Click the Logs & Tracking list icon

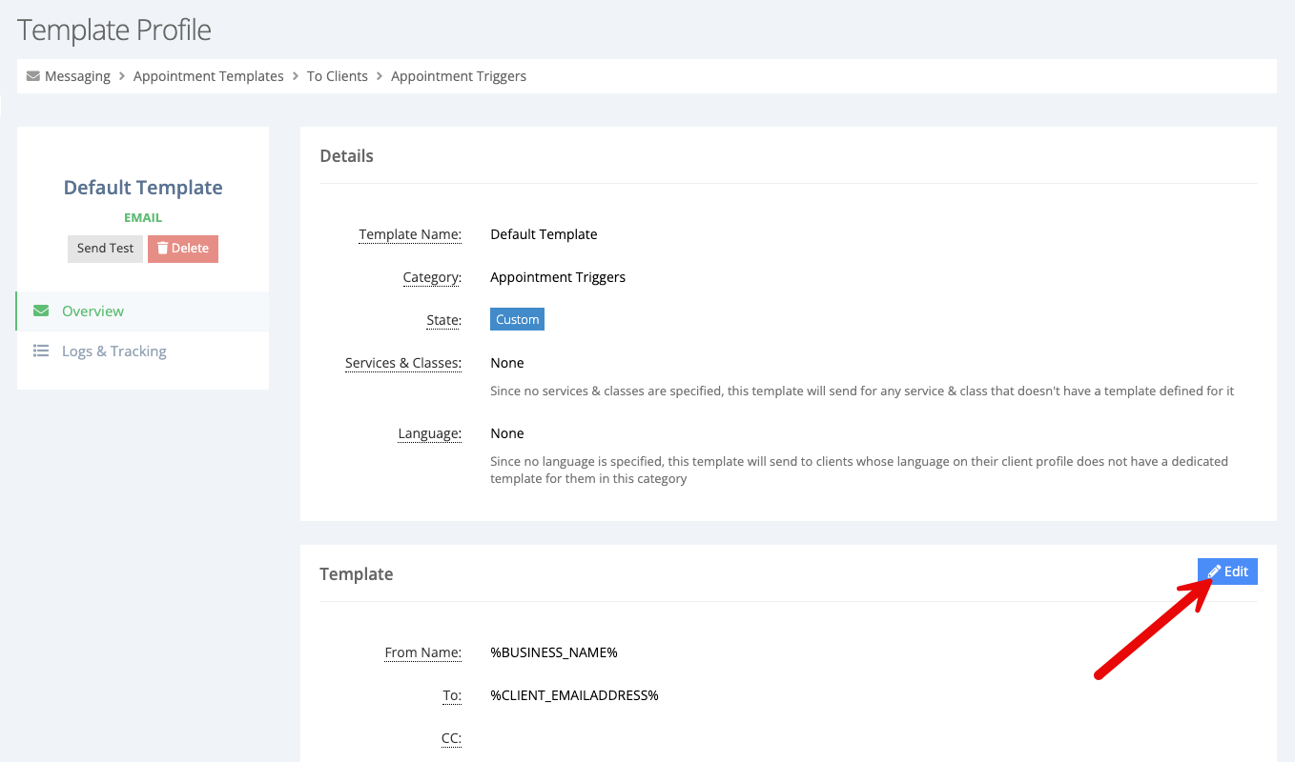pyautogui.click(x=41, y=351)
